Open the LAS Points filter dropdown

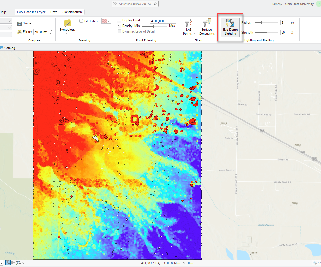click(189, 34)
